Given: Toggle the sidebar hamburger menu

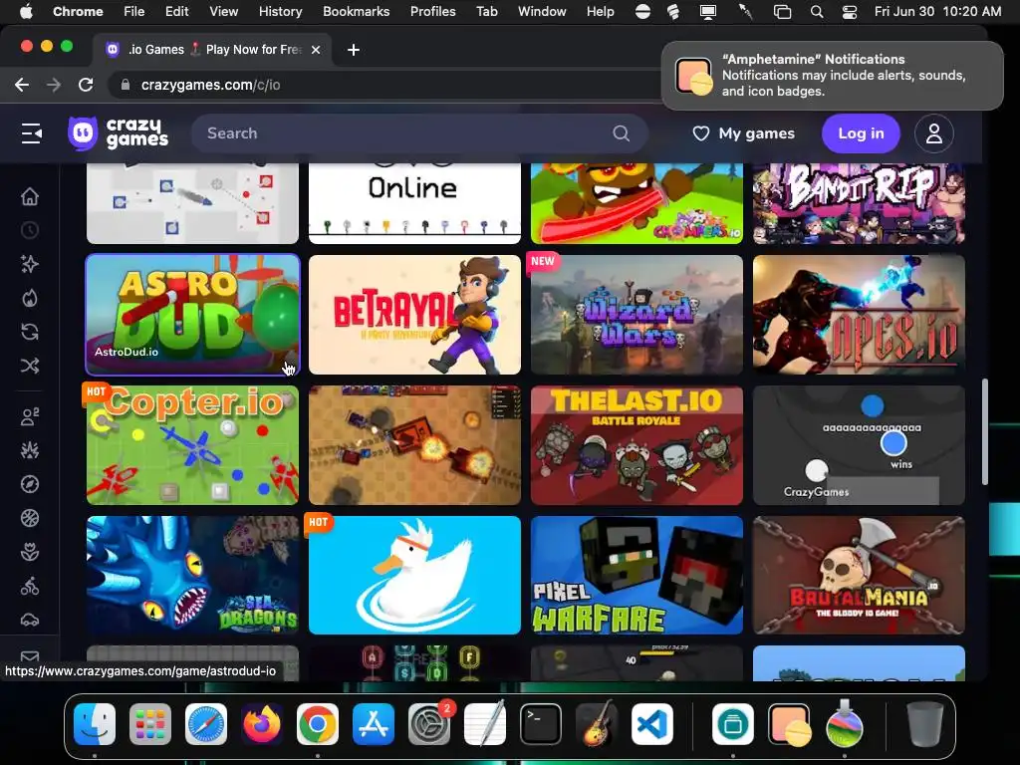Looking at the screenshot, I should [x=31, y=133].
